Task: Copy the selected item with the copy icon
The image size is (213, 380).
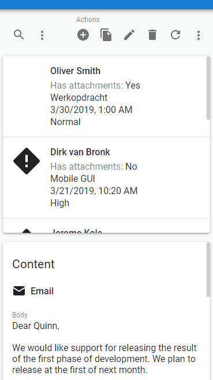Action: (106, 35)
